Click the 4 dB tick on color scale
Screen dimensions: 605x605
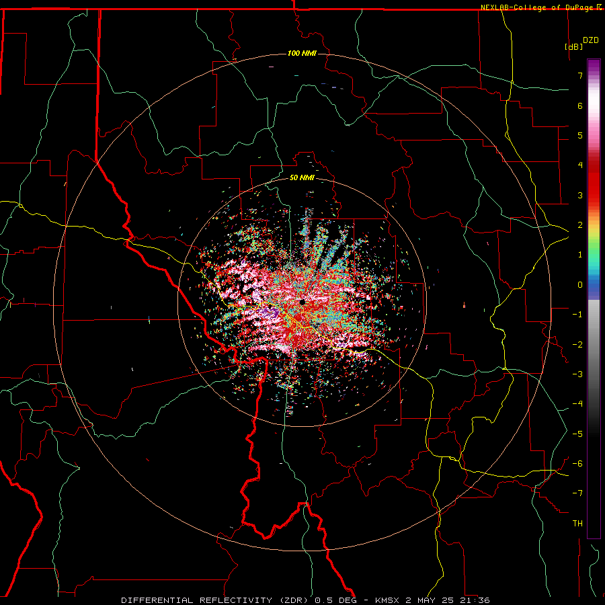coord(580,165)
